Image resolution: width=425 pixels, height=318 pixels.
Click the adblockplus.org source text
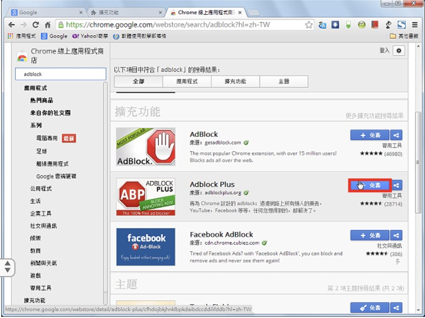point(223,193)
